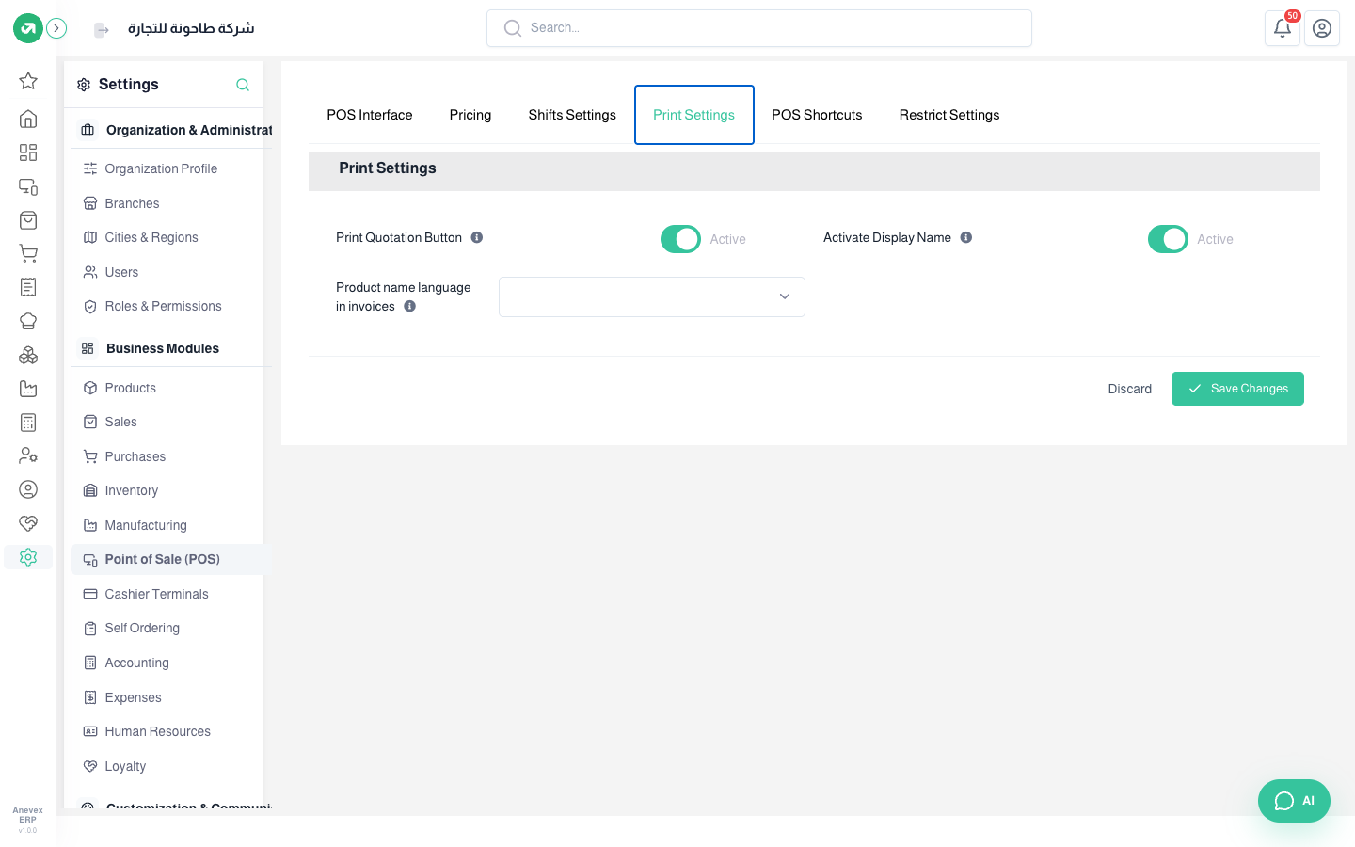Switch to the Pricing tab
Screen dimensions: 1355x847
470,115
